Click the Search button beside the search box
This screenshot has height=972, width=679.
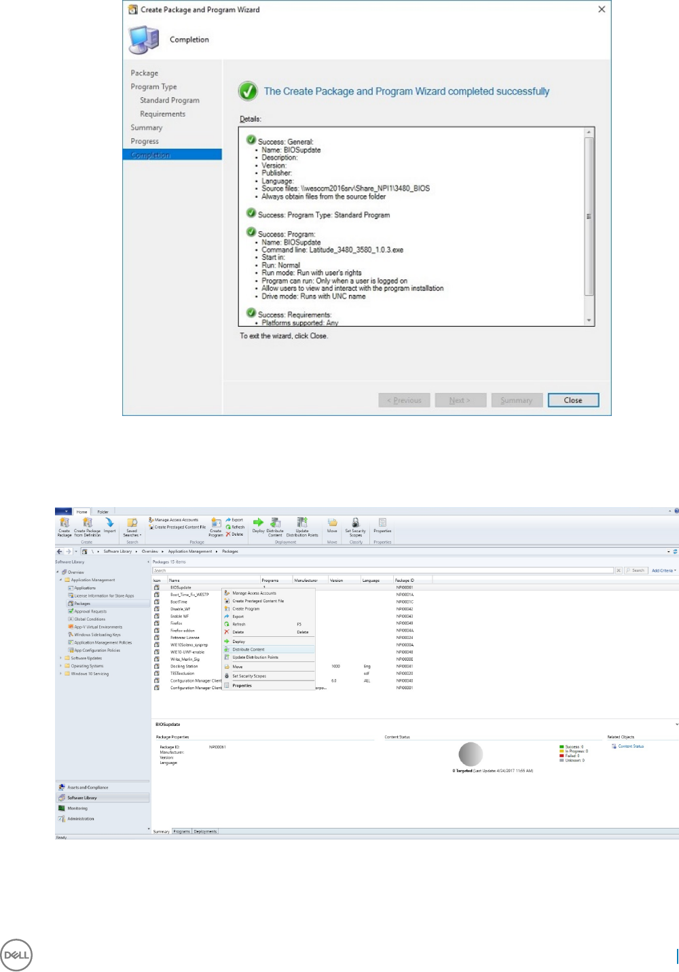[636, 570]
